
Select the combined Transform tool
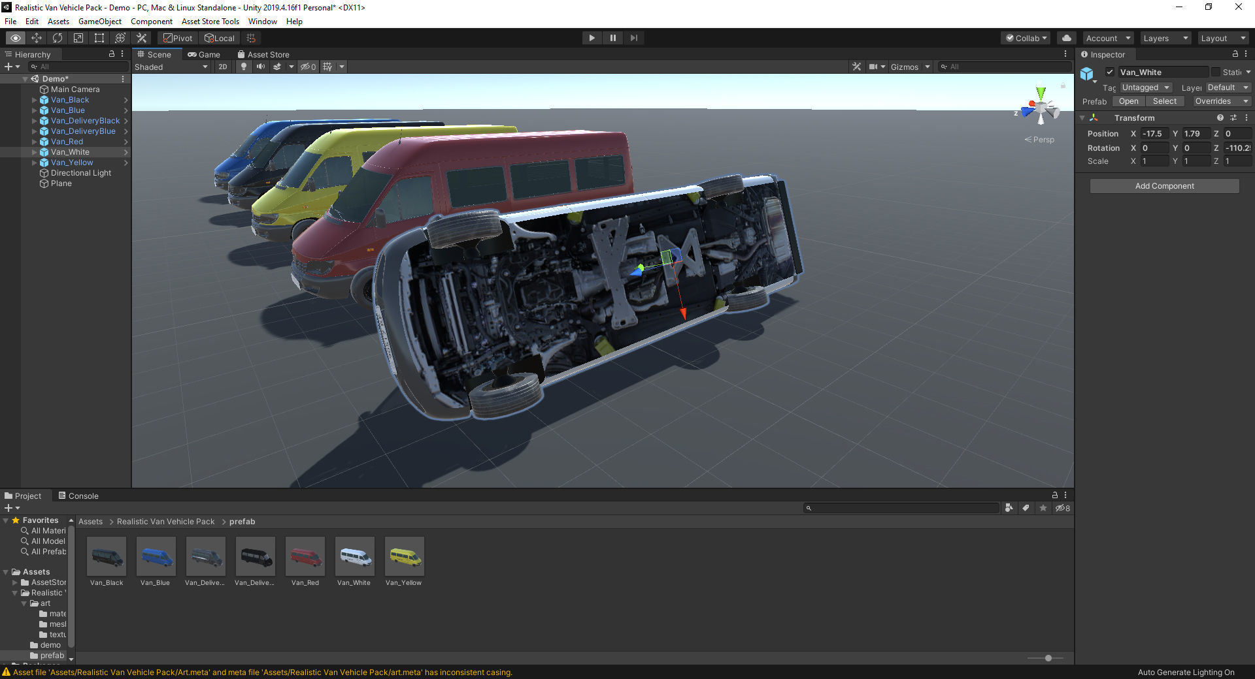(120, 38)
